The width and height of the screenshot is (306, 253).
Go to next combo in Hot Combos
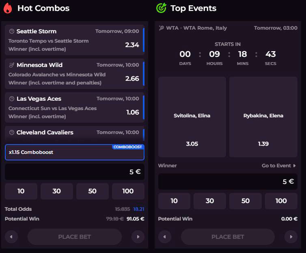click(138, 237)
